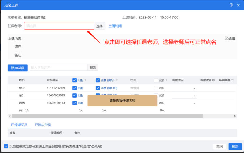Screen dimensions: 244x153
Task: Close the 点名上课 dialog
Action: coord(238,5)
